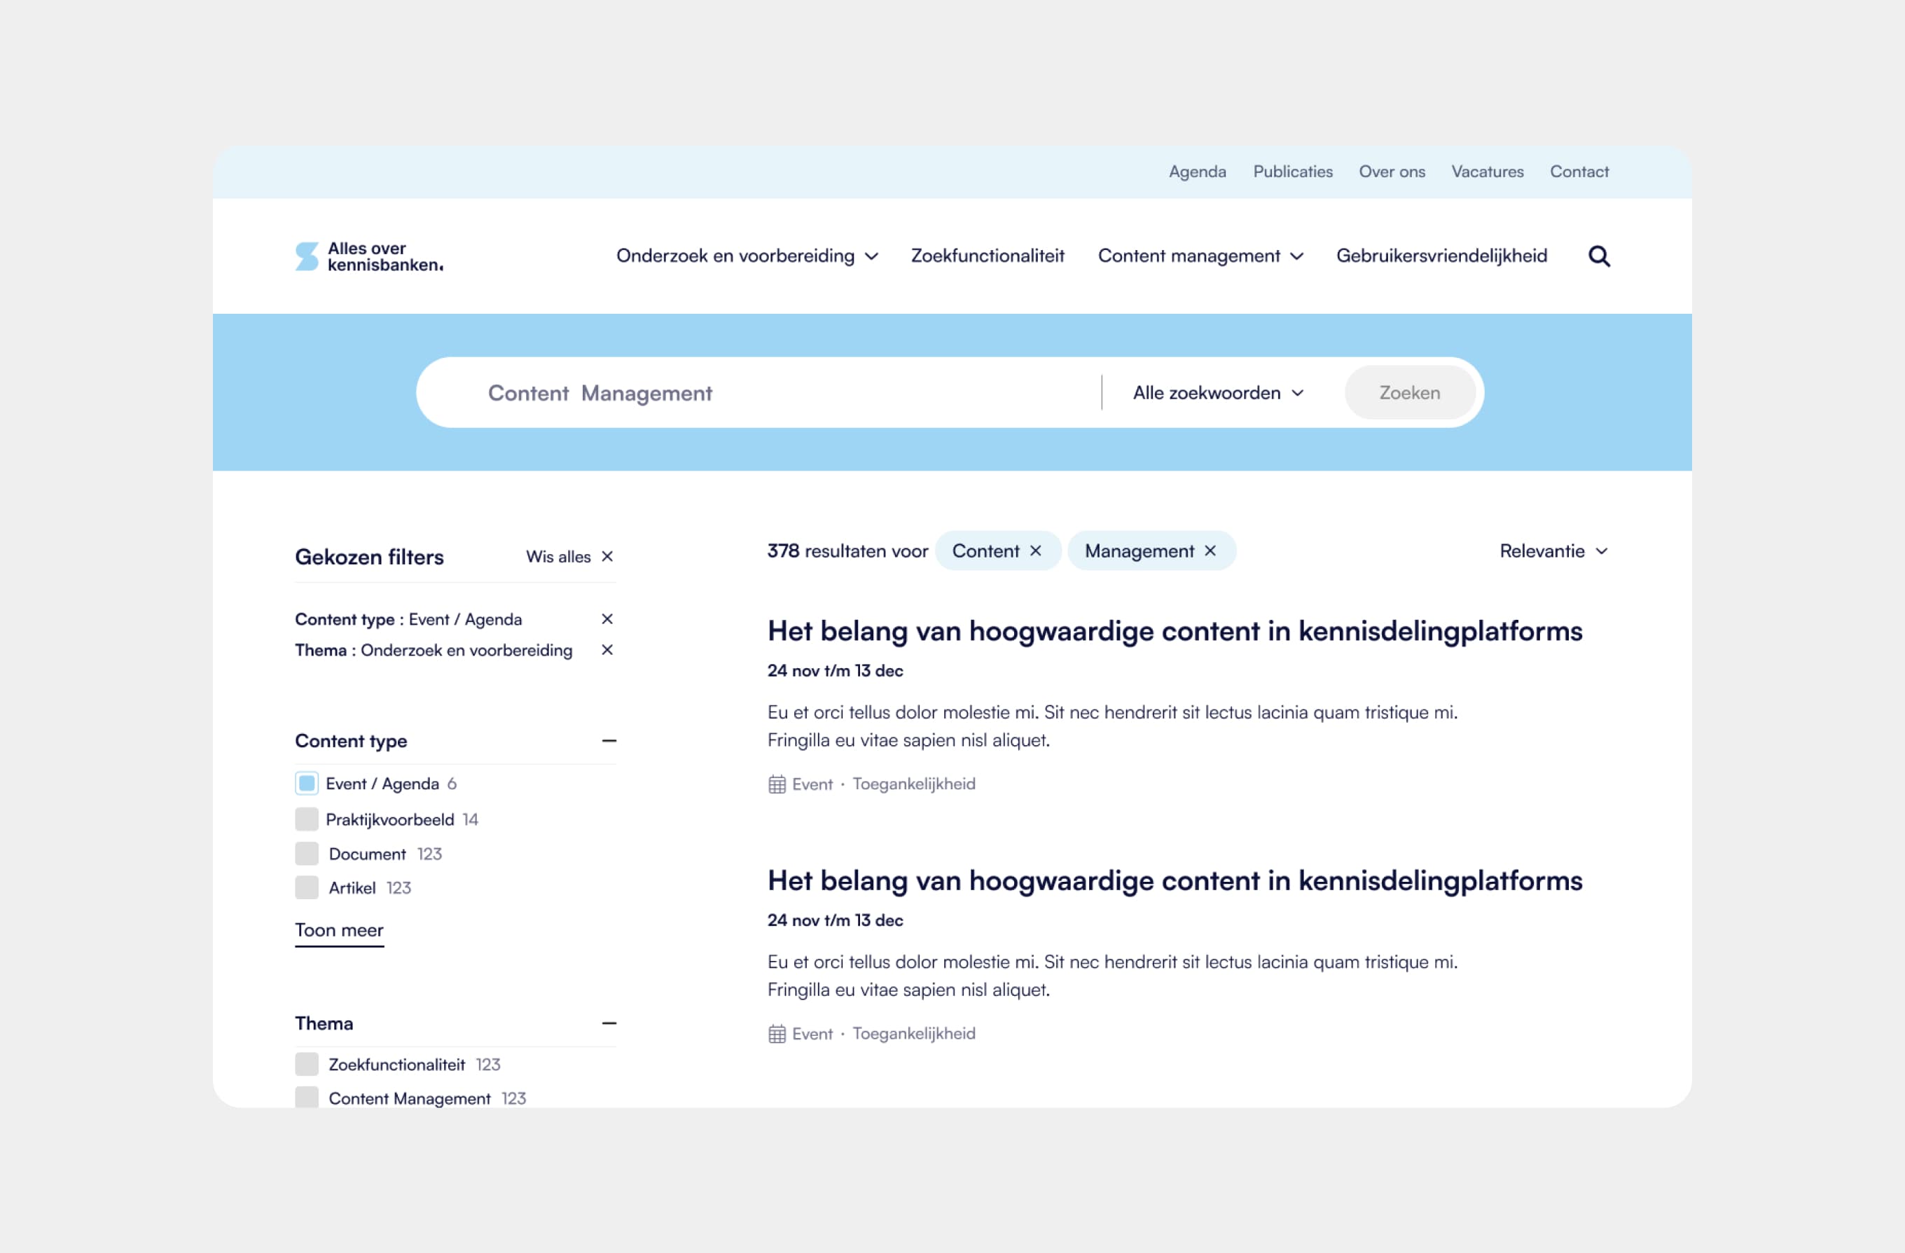Click Toegankelijkheid tag on second result

click(x=913, y=1034)
